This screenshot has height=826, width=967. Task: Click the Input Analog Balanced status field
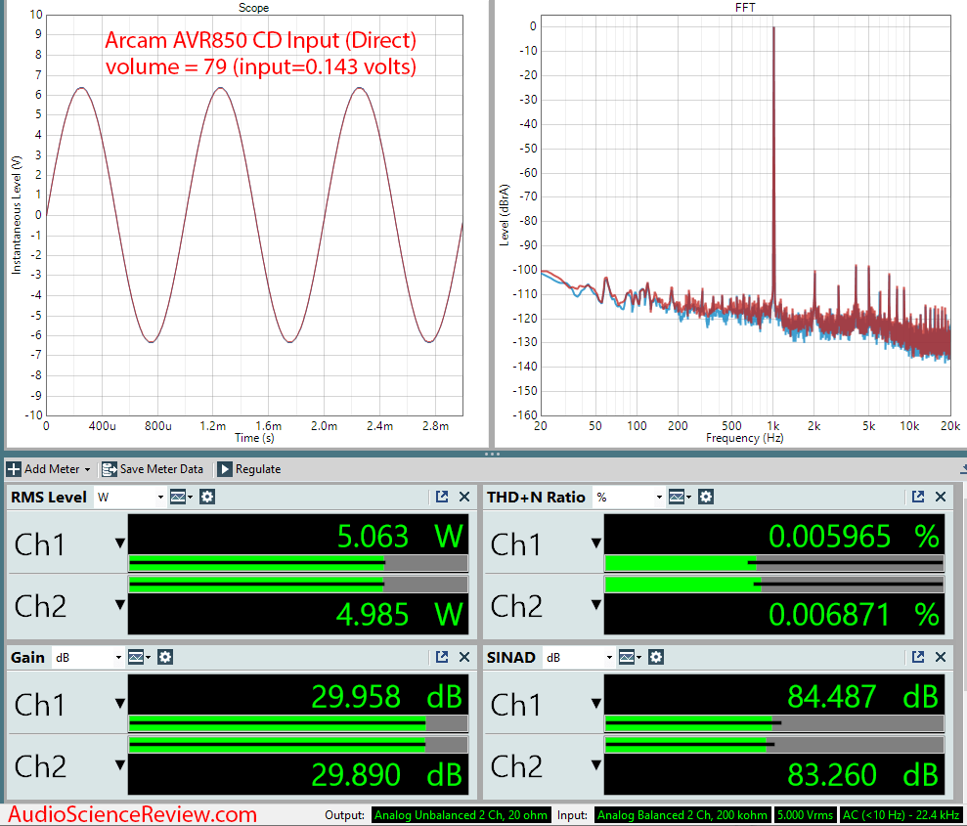point(681,815)
